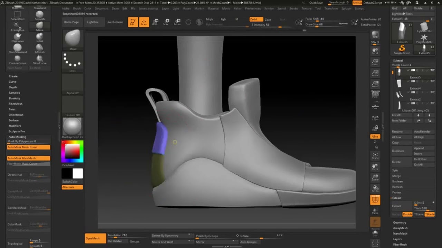This screenshot has height=248, width=442.
Task: Open the MatCap material selector
Action: pyautogui.click(x=73, y=128)
